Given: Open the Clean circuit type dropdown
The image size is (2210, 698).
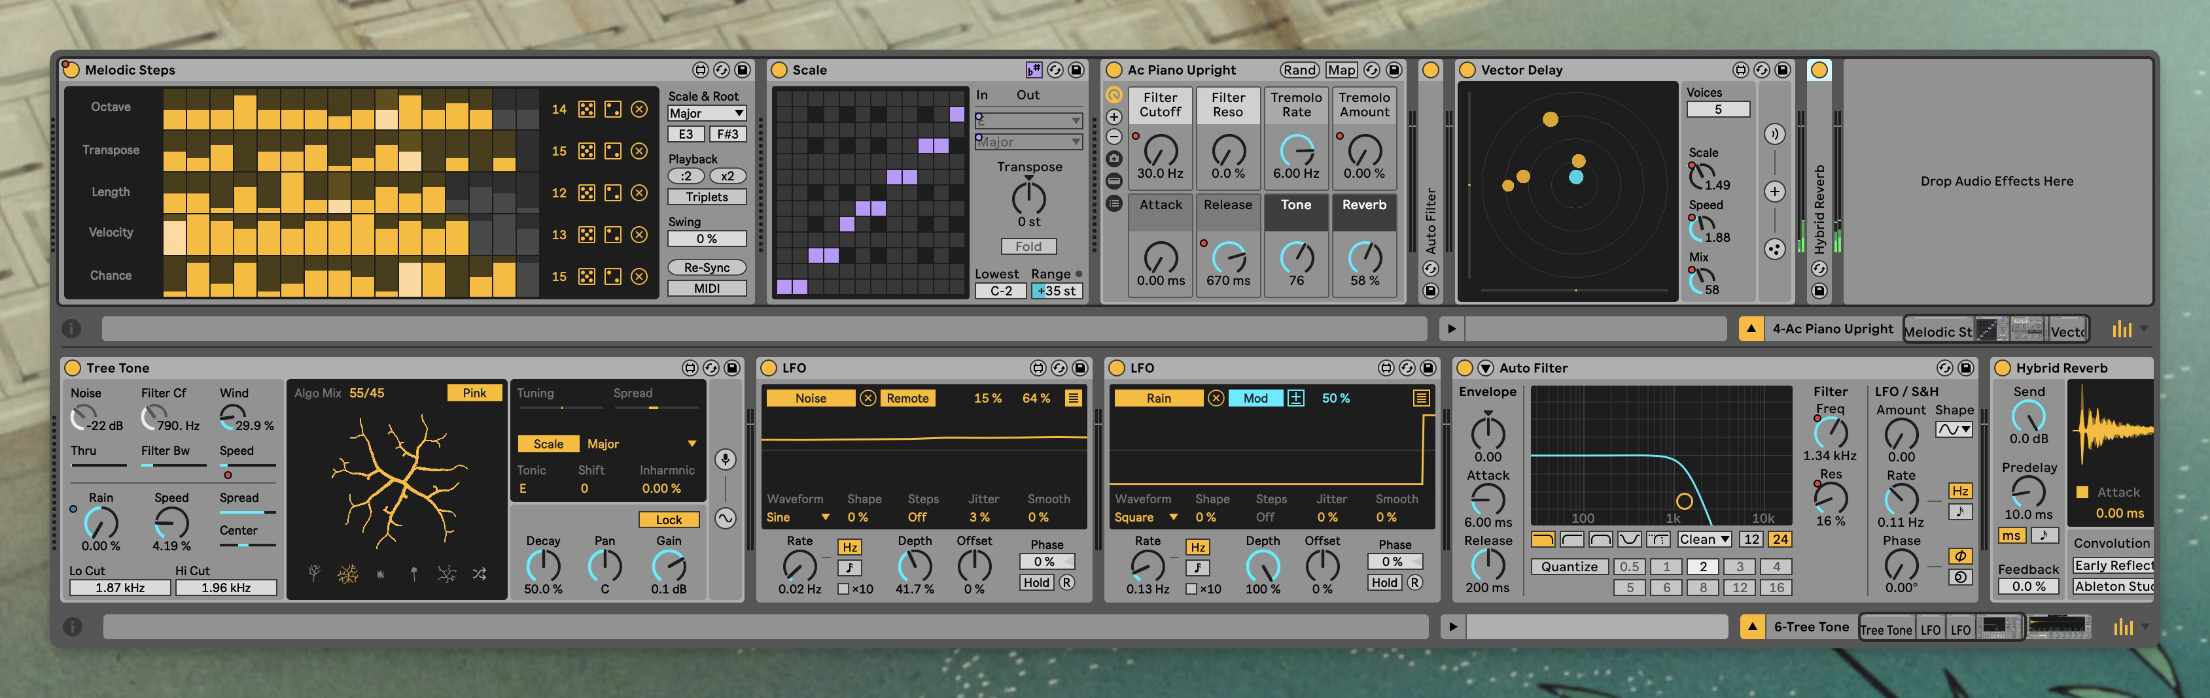Looking at the screenshot, I should pyautogui.click(x=1704, y=539).
